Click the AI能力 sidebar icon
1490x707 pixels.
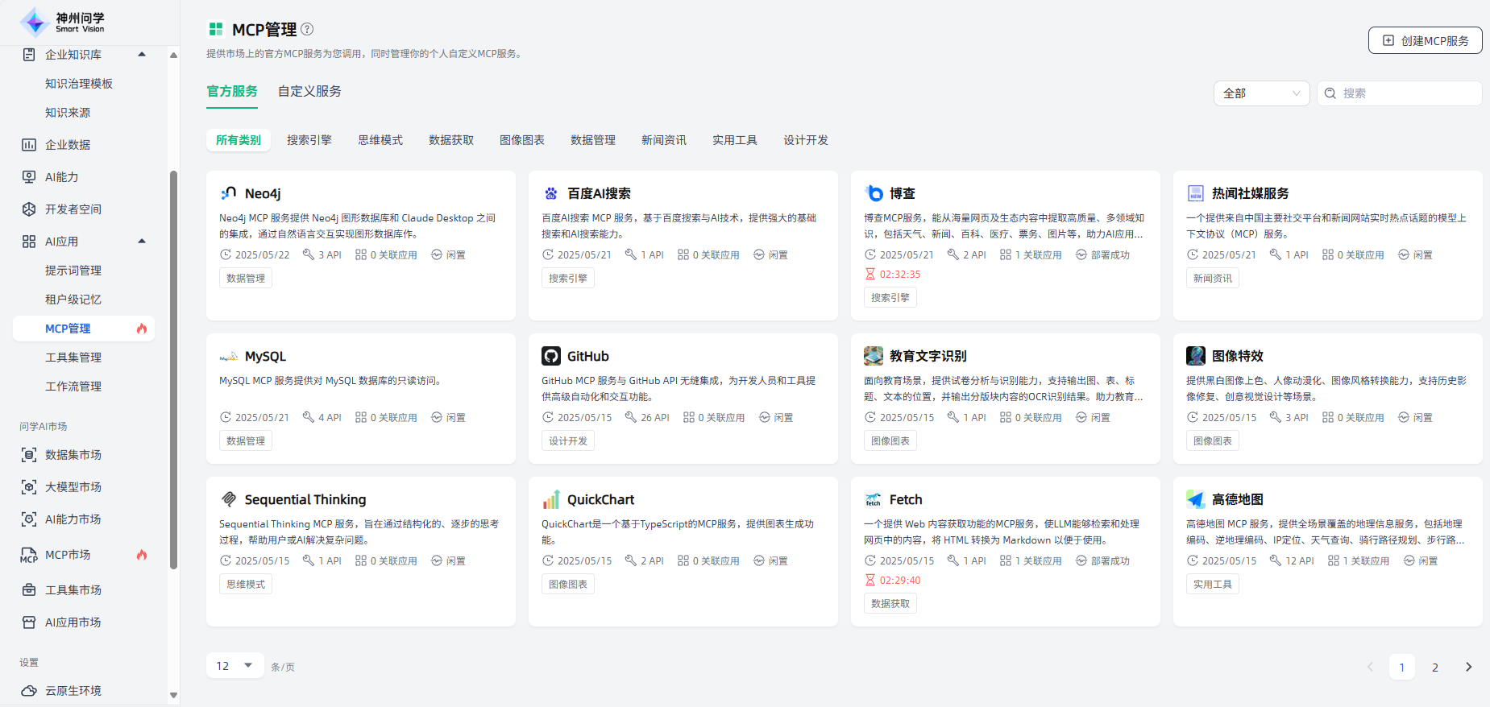pos(29,177)
